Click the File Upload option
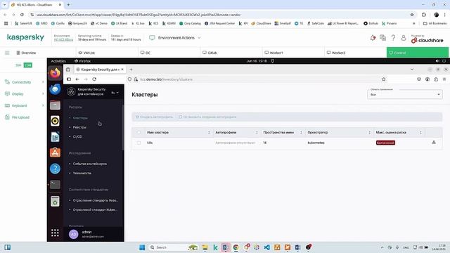 tap(17, 117)
